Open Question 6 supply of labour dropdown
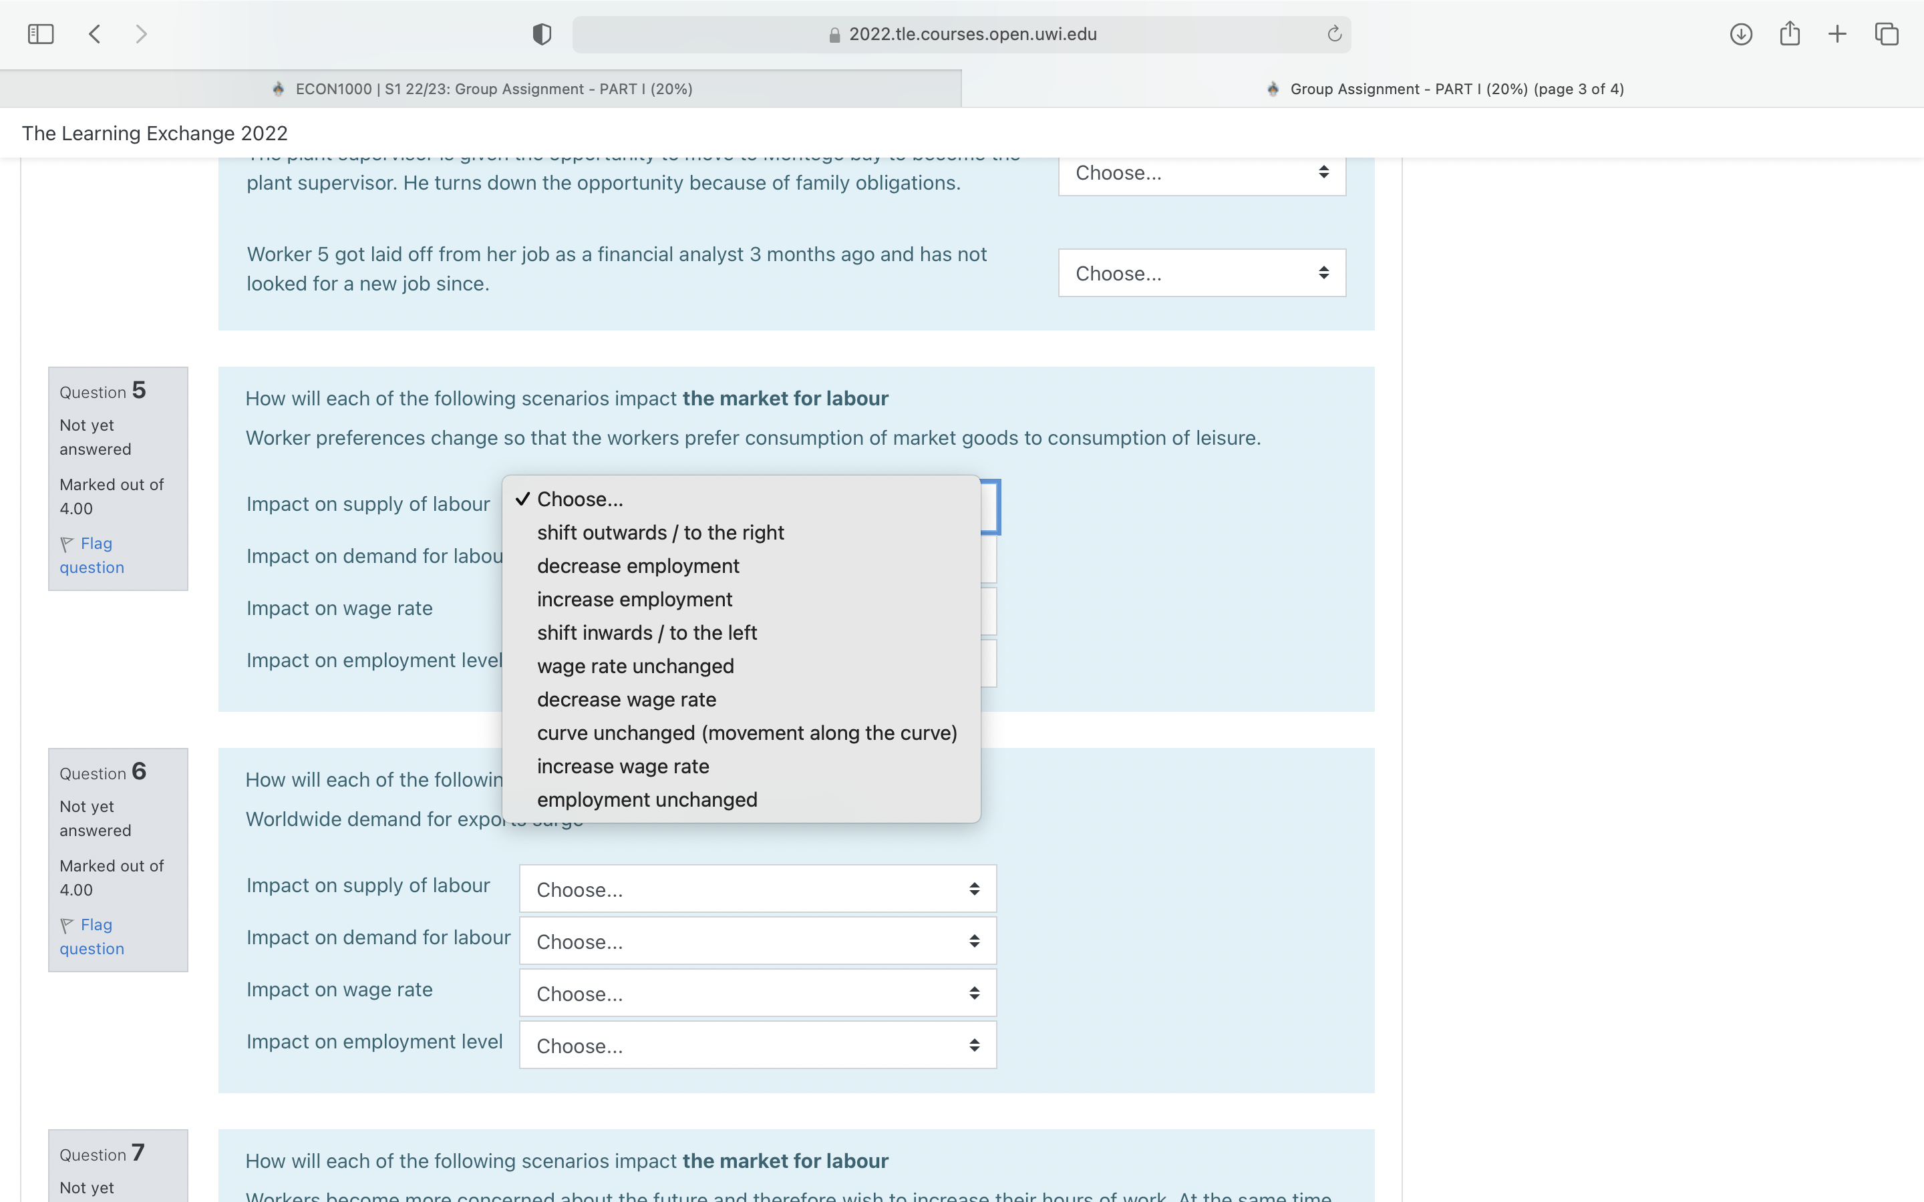The image size is (1924, 1202). [757, 889]
